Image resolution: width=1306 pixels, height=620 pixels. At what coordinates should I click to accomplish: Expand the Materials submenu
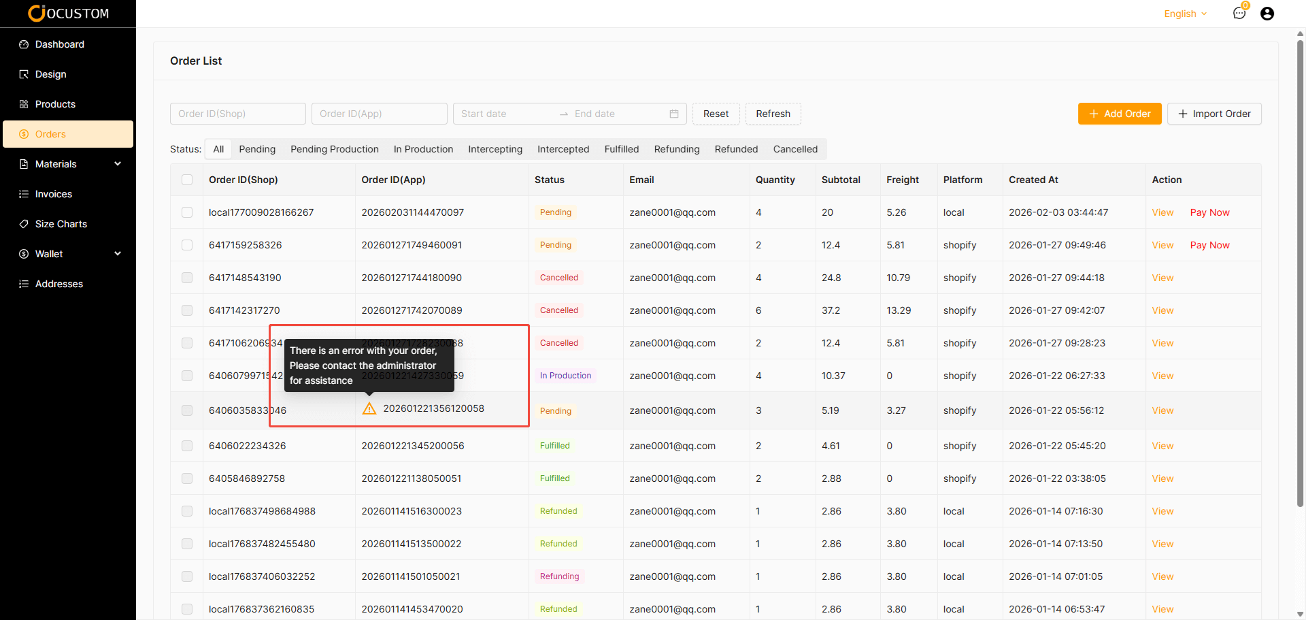pos(118,164)
